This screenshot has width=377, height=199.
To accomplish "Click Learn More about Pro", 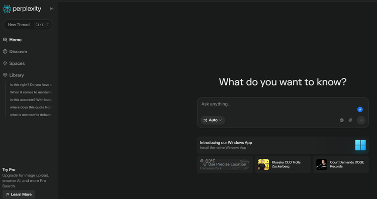I will click(x=19, y=194).
